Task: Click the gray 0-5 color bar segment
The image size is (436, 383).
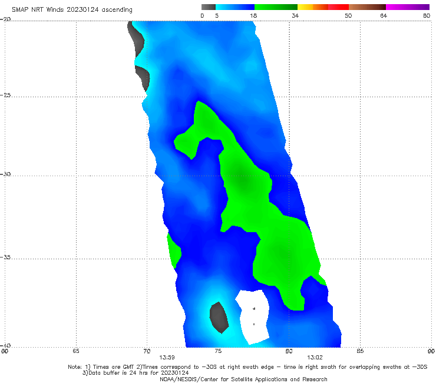Action: 209,7
